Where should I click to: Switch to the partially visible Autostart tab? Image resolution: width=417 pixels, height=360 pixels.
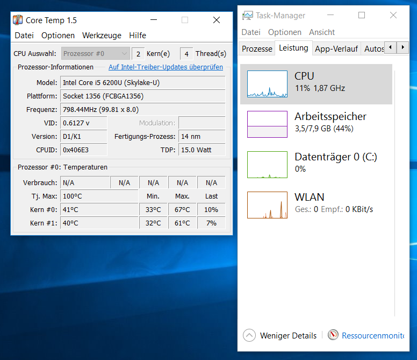tap(373, 49)
